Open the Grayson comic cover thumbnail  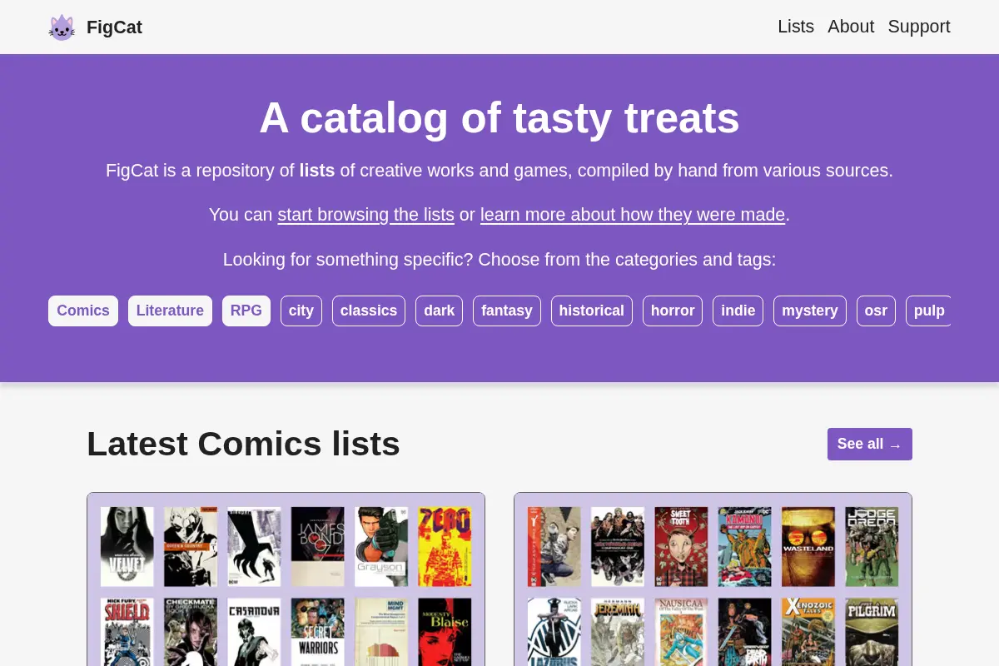click(381, 547)
